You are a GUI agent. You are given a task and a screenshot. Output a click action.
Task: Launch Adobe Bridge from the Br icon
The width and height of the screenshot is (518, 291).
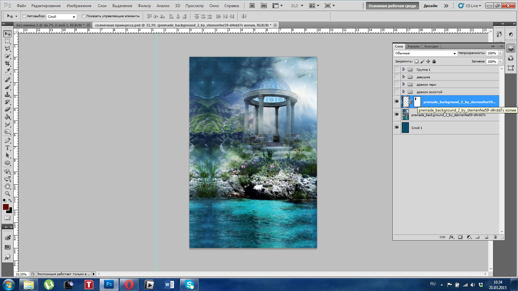tap(252, 6)
